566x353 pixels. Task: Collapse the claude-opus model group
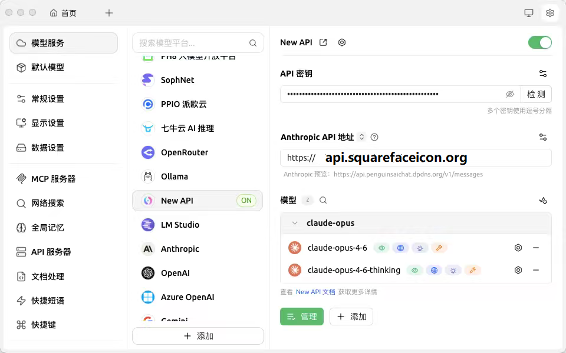(x=295, y=223)
